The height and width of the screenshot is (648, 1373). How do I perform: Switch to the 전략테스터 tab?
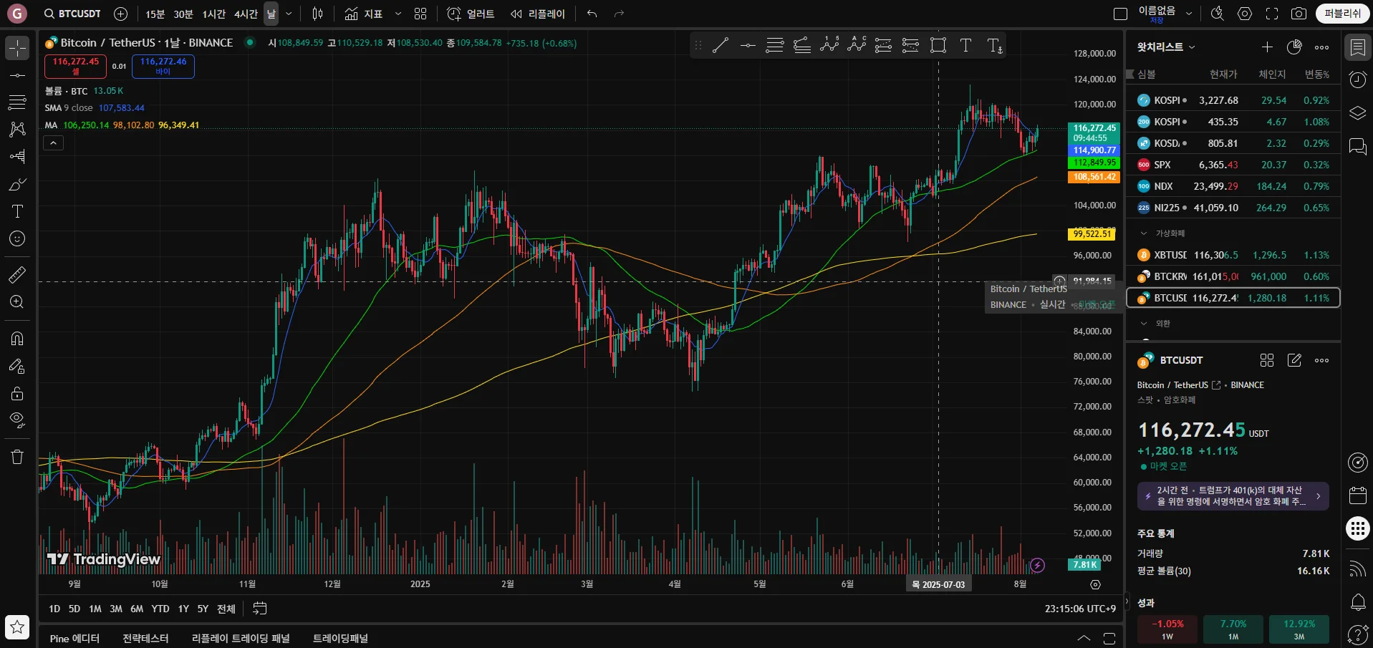click(145, 638)
